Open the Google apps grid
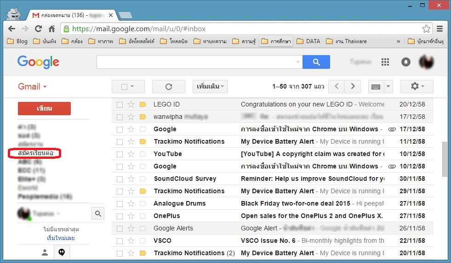Viewport: 451px width, 263px height. 385,62
